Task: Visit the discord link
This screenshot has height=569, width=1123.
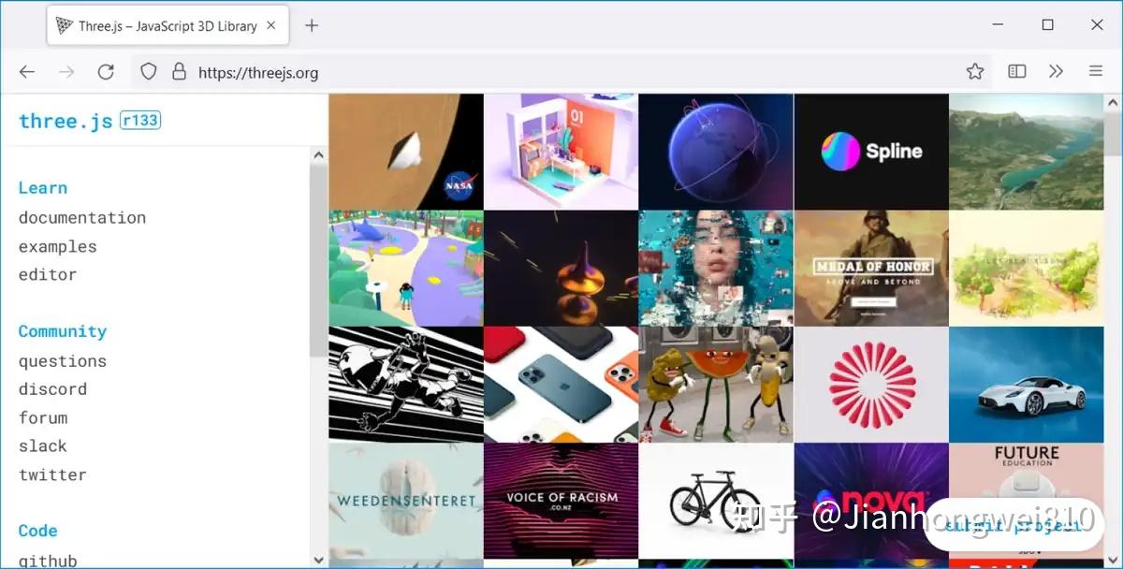Action: pyautogui.click(x=52, y=389)
